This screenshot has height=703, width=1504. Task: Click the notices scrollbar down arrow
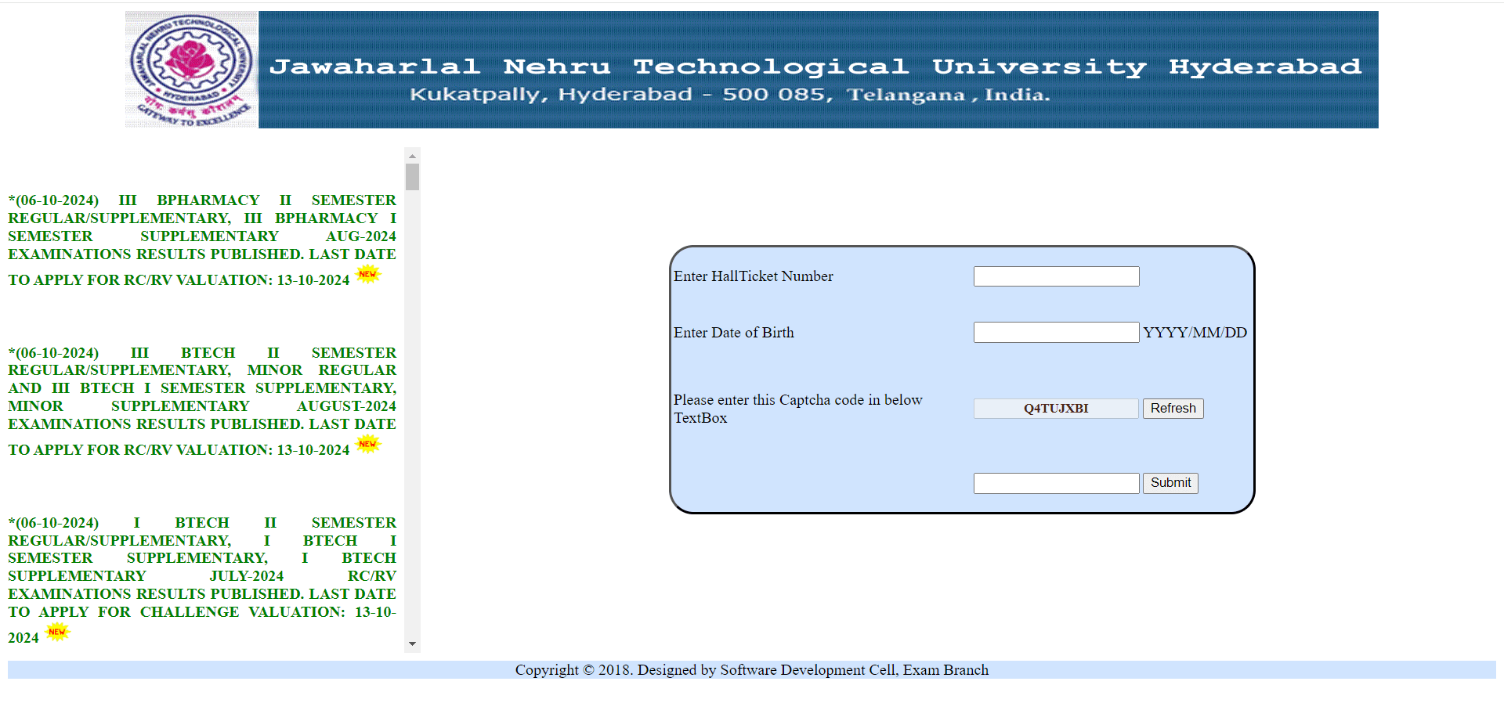pyautogui.click(x=412, y=644)
